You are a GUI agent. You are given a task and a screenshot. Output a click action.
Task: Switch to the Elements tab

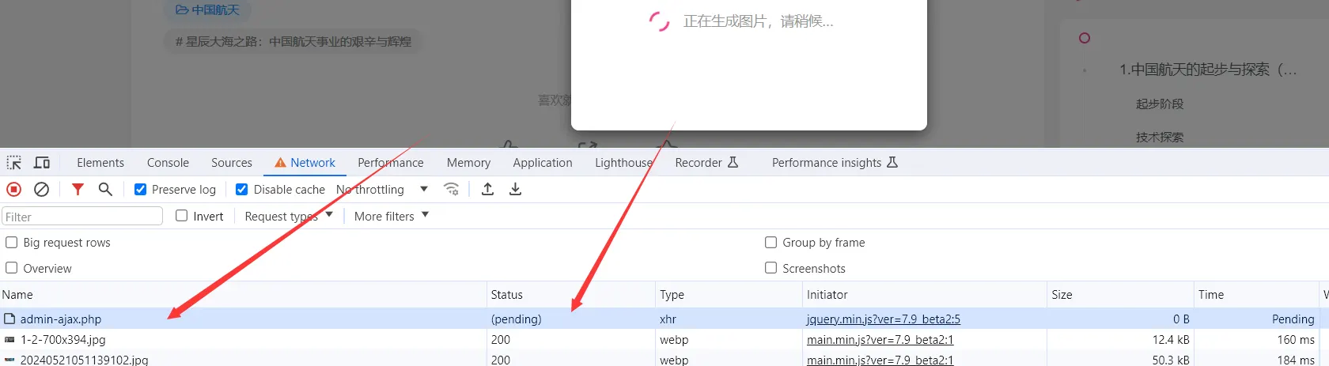[100, 163]
